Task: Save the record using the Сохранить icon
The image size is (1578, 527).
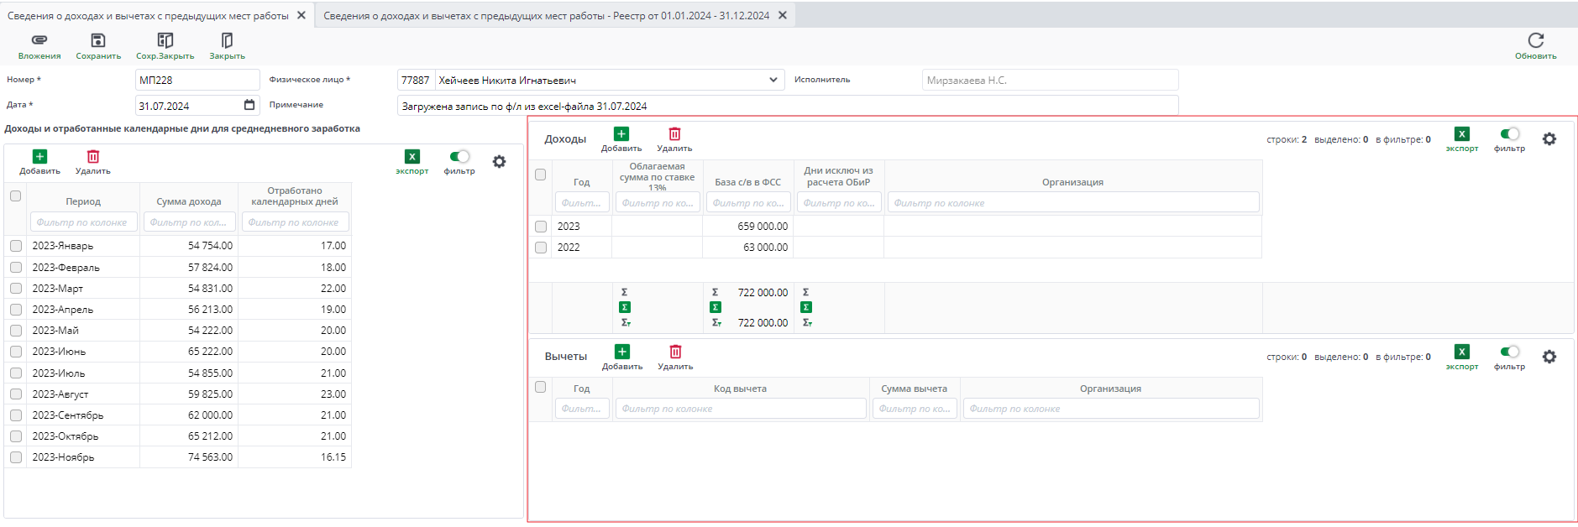Action: pos(98,40)
